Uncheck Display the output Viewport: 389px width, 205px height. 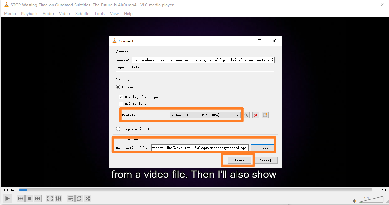click(121, 97)
